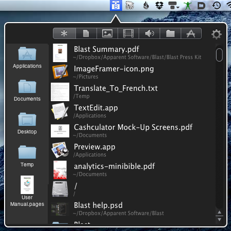The image size is (231, 231).
Task: Select the Preview.app entry name
Action: [x=94, y=147]
